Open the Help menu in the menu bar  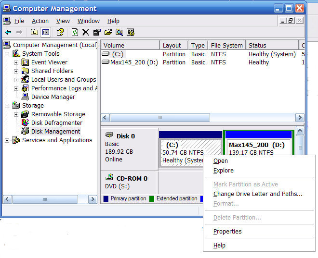coord(113,21)
